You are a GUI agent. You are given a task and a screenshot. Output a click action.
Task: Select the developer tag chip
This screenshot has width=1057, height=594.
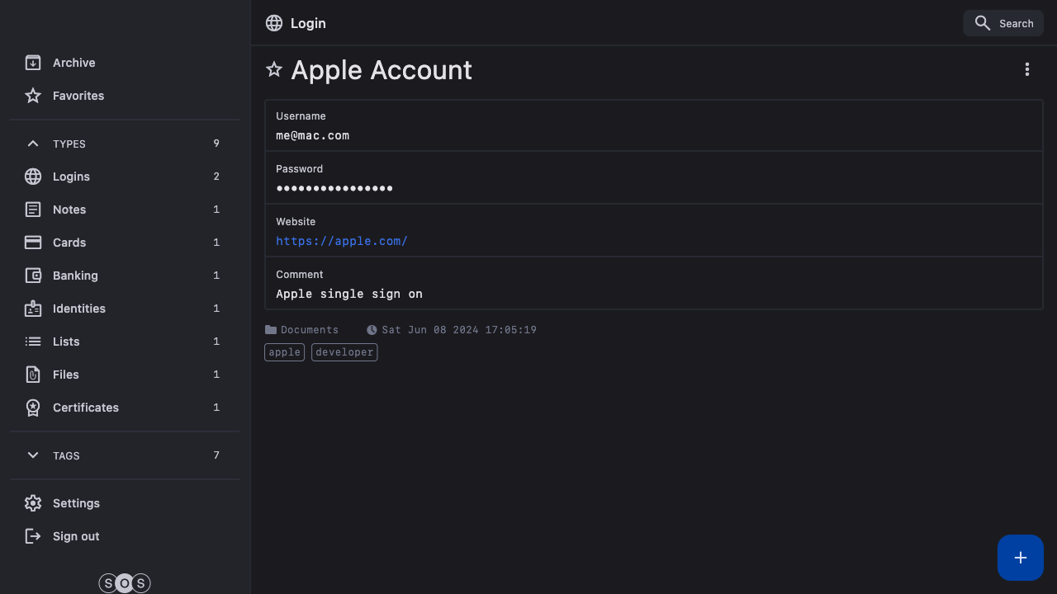(x=344, y=352)
